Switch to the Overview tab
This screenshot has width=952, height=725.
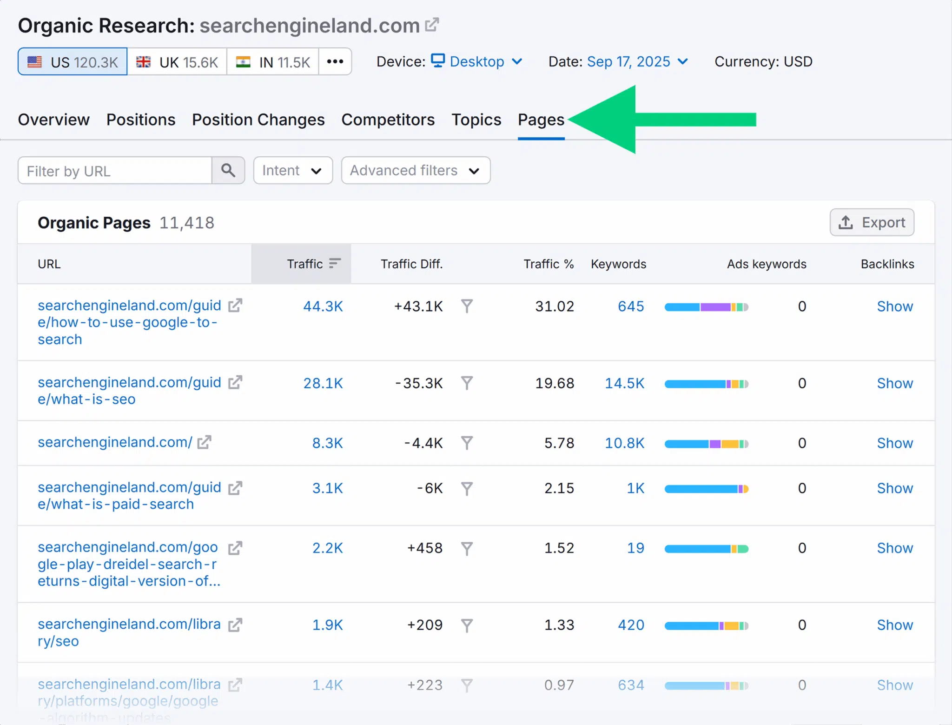(53, 120)
